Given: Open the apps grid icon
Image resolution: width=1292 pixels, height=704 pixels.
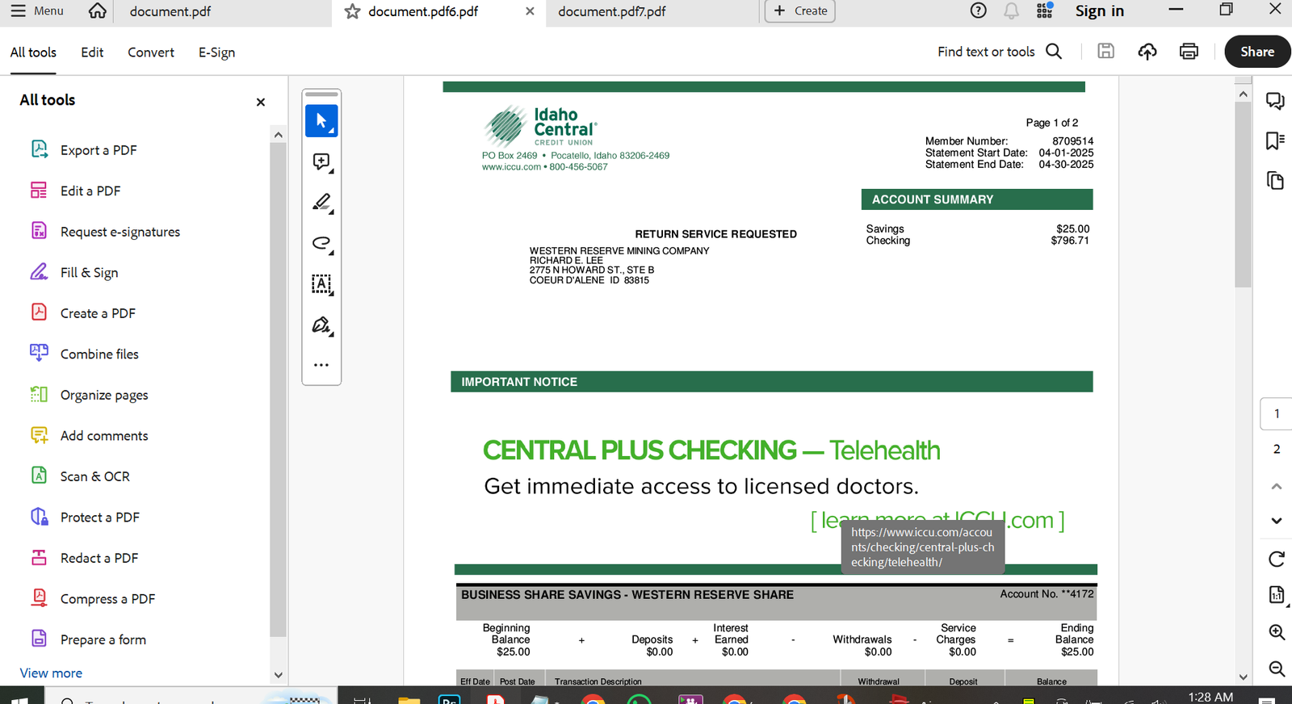Looking at the screenshot, I should pyautogui.click(x=1045, y=10).
